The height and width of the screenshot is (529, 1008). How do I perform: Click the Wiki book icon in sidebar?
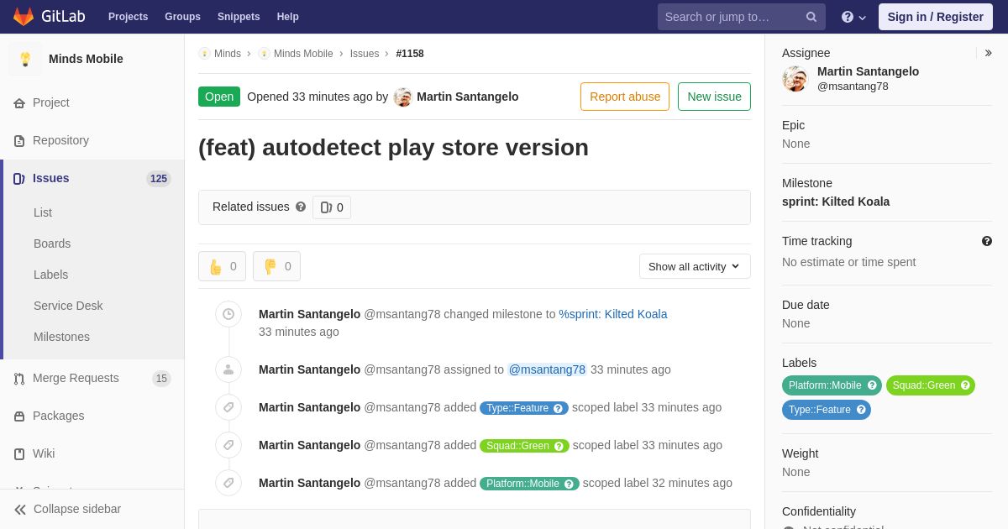pyautogui.click(x=19, y=454)
